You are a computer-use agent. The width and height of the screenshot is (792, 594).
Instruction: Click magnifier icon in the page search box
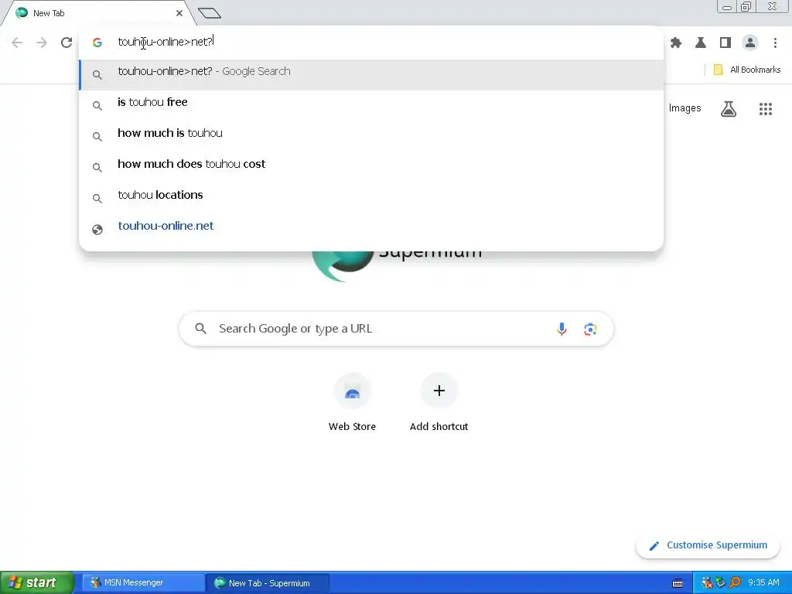(200, 329)
